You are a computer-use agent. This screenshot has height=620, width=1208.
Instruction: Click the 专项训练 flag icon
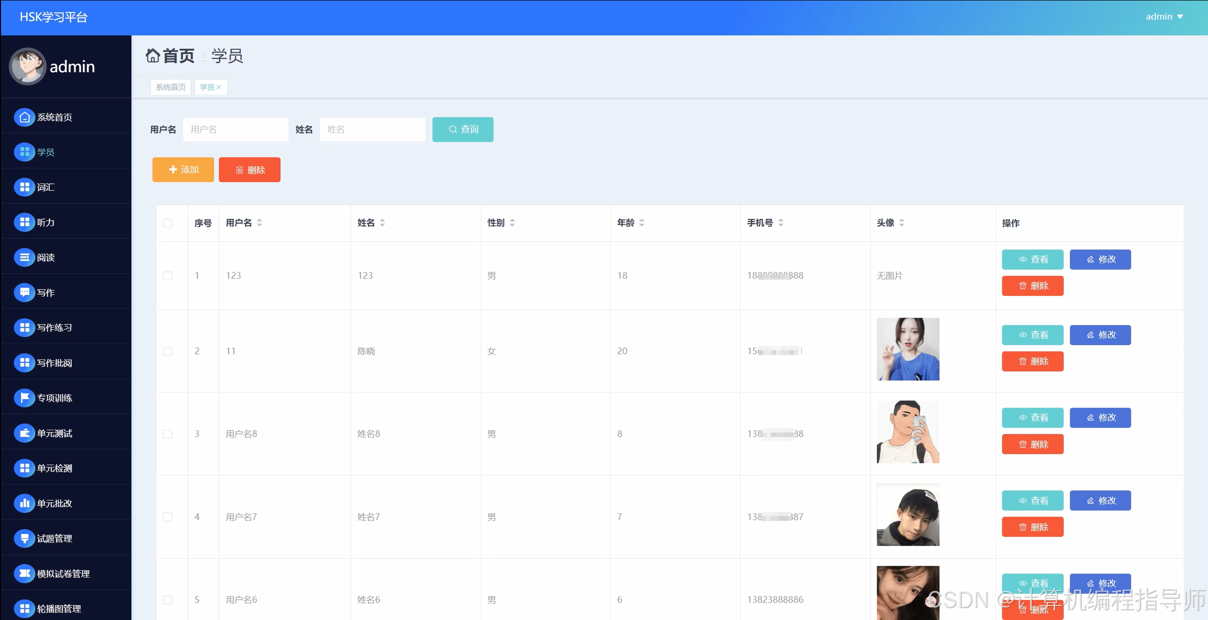tap(24, 398)
